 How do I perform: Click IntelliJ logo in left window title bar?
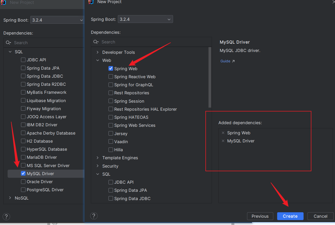3,3
